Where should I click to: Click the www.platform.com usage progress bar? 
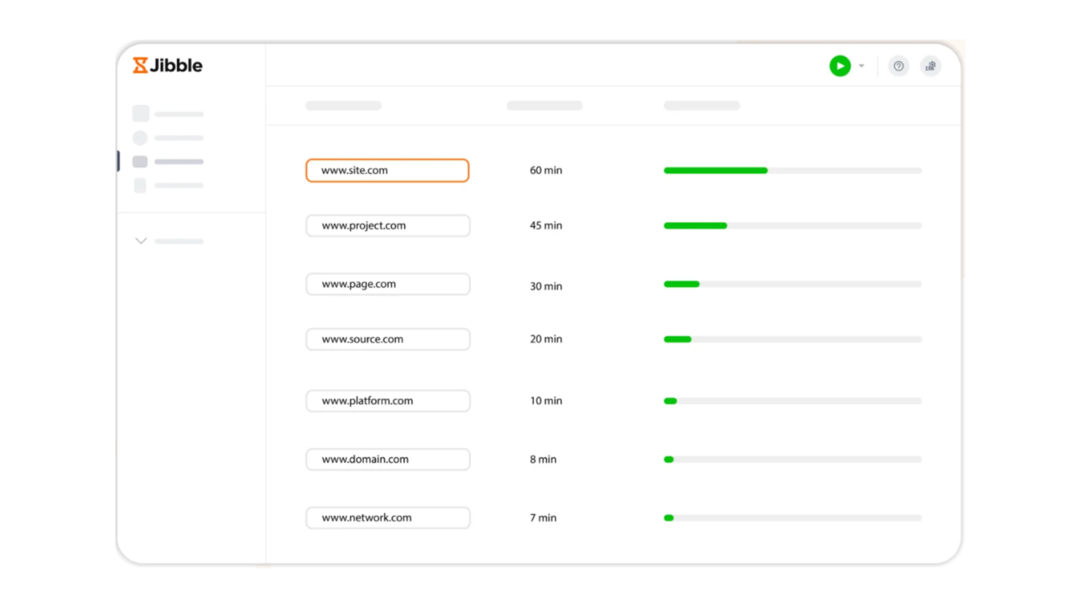click(x=793, y=401)
